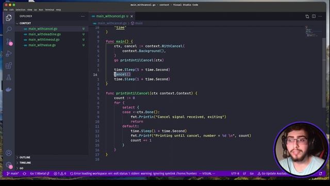Click the Error loading workspace message

[x=134, y=174]
